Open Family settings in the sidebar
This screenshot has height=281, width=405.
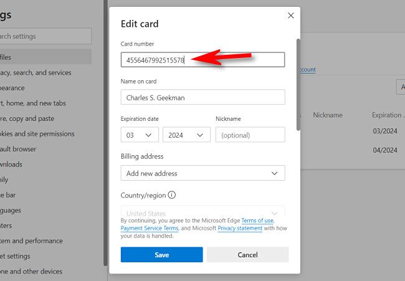4,179
